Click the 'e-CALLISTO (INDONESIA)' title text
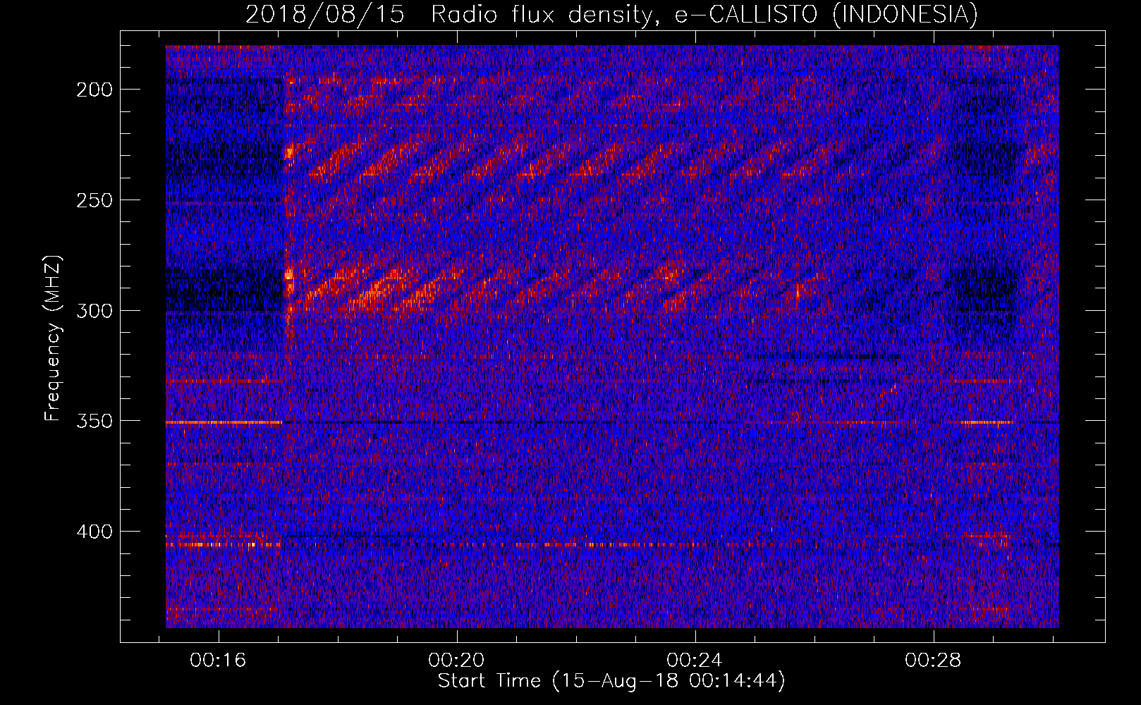 (x=826, y=15)
